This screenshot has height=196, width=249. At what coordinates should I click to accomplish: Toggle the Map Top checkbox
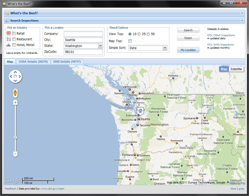click(x=130, y=41)
